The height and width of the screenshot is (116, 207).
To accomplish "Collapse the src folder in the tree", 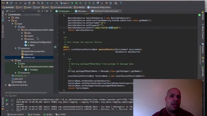I will pos(9,21).
